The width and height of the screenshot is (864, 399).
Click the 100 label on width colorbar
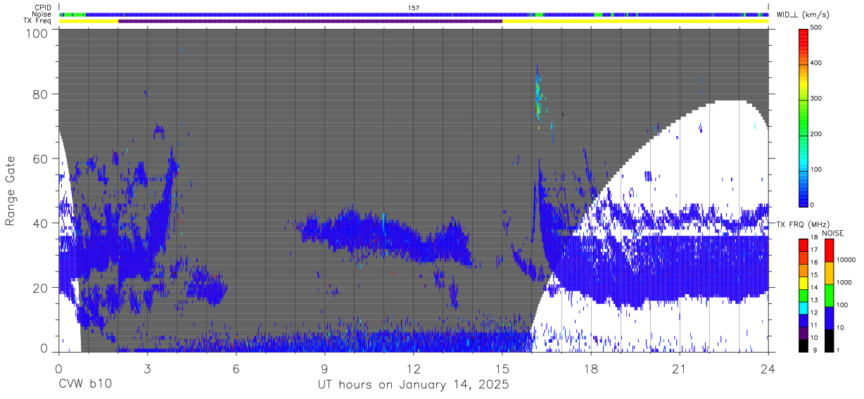(x=817, y=170)
